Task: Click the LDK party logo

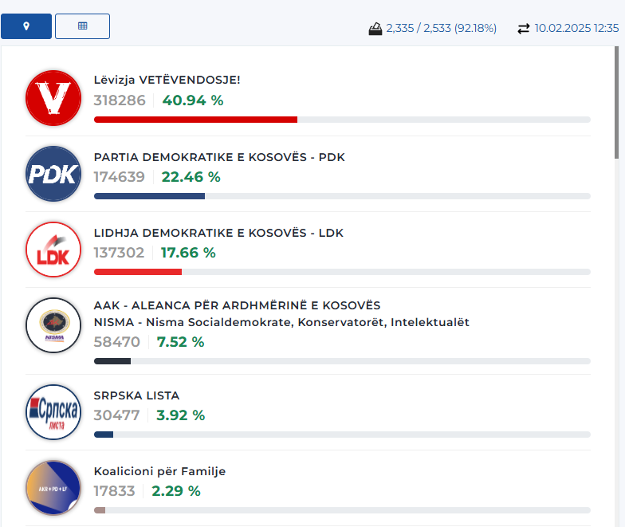Action: 53,250
